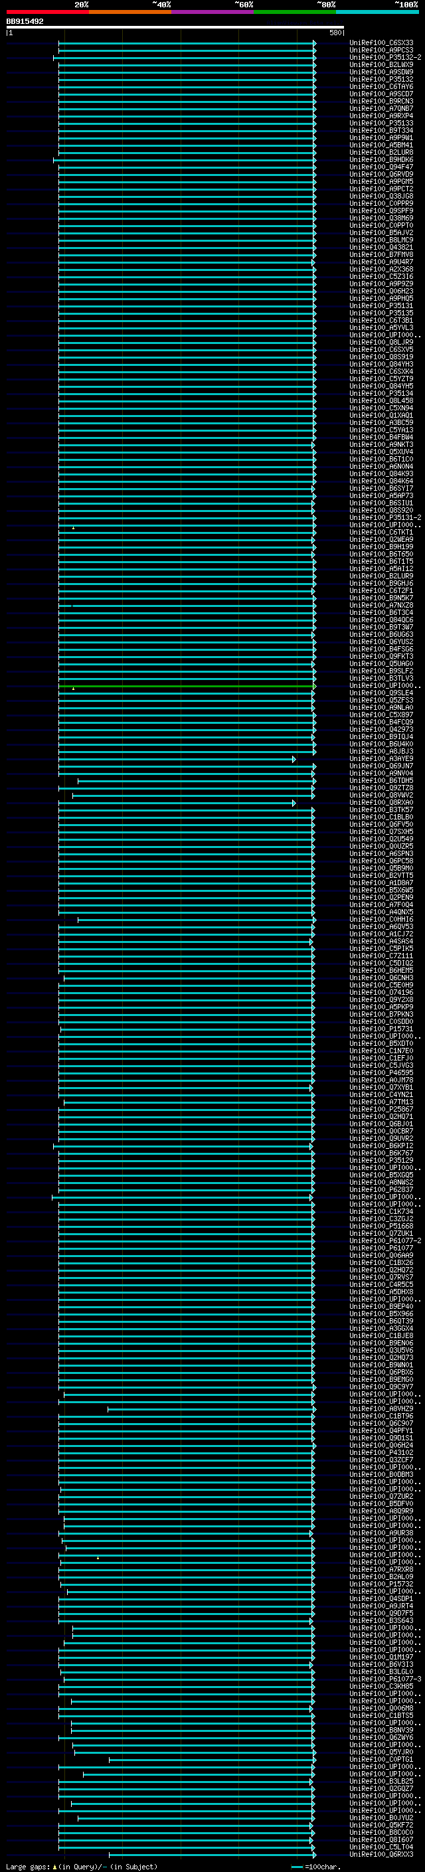Select the UniRef100_C5LT04 hit label

pos(381,1847)
